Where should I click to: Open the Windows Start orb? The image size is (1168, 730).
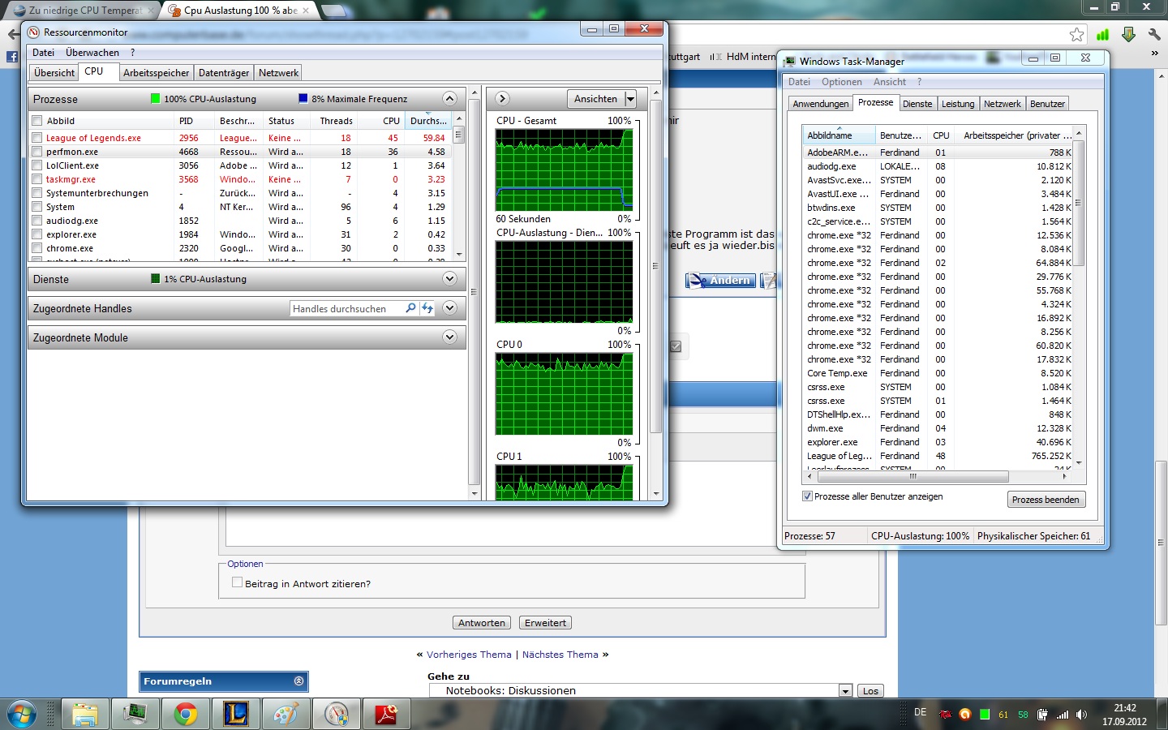[21, 715]
